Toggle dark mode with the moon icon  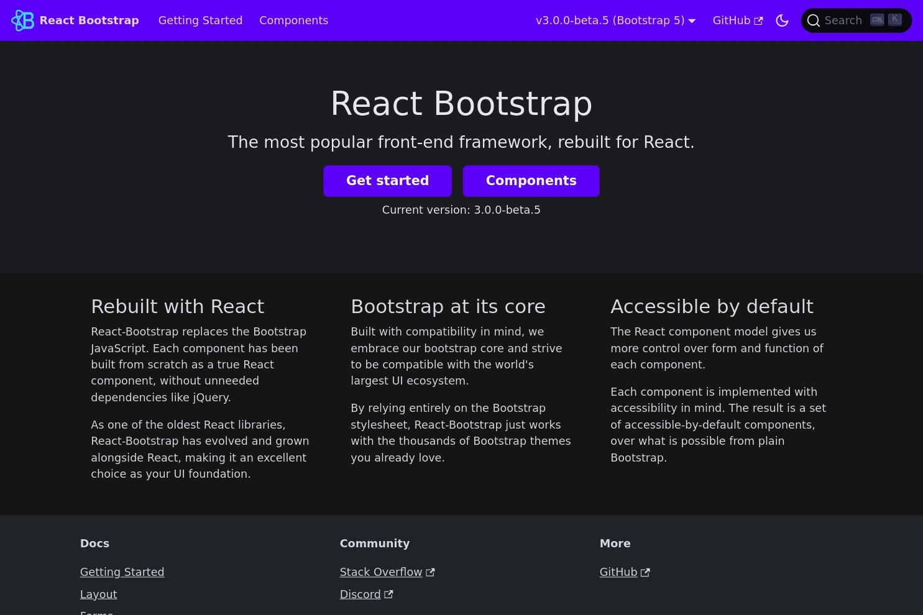point(782,20)
